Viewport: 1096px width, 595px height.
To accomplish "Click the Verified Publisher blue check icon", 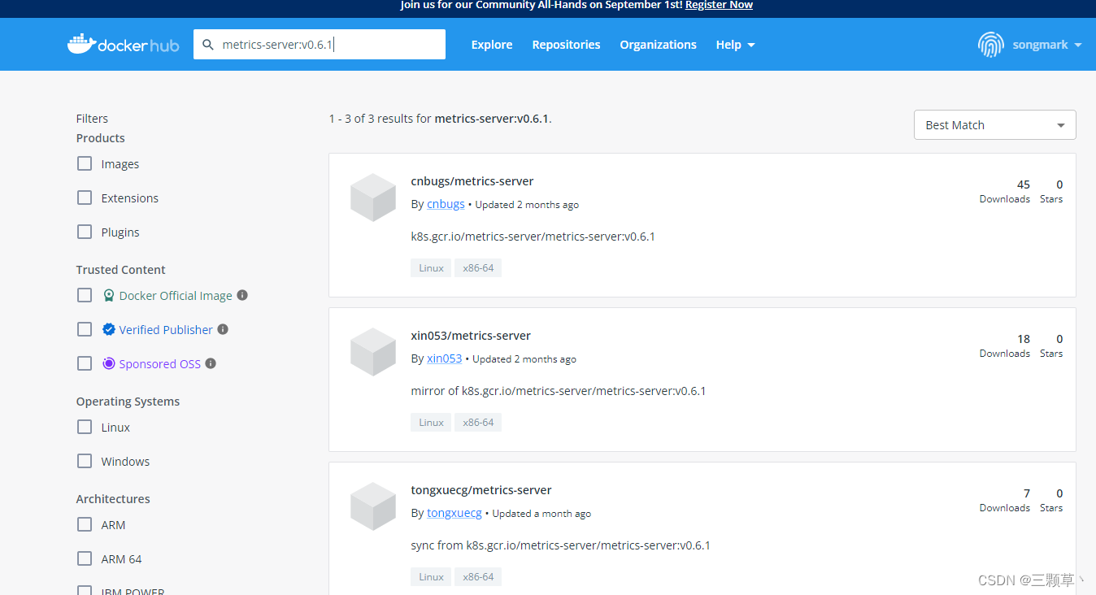I will coord(109,329).
